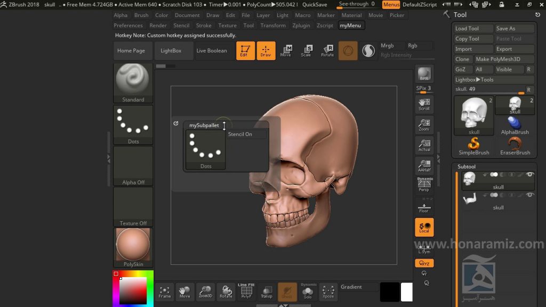This screenshot has height=307, width=546.
Task: Select the Move transform icon in top shelf
Action: (x=286, y=51)
